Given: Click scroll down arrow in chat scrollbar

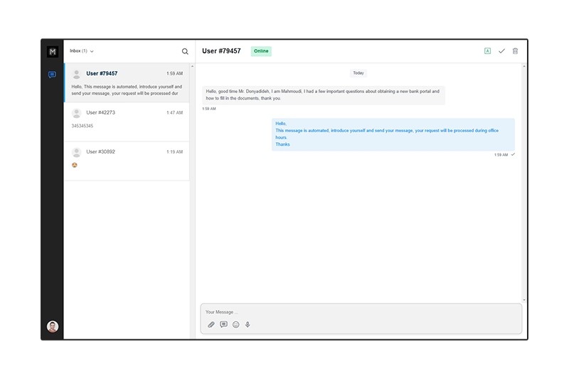Looking at the screenshot, I should point(524,300).
